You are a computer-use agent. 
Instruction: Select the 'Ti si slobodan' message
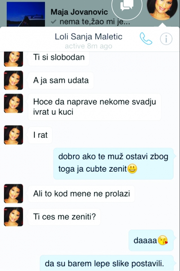pos(59,58)
